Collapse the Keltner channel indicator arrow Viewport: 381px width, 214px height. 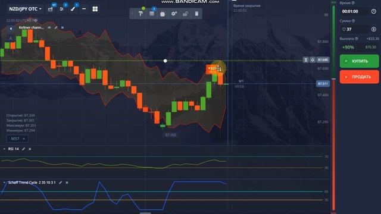pyautogui.click(x=11, y=29)
